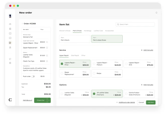Viewport: 166px width, 116px height.
Task: Check Uppers Repair - Medium service
Action: point(94,64)
